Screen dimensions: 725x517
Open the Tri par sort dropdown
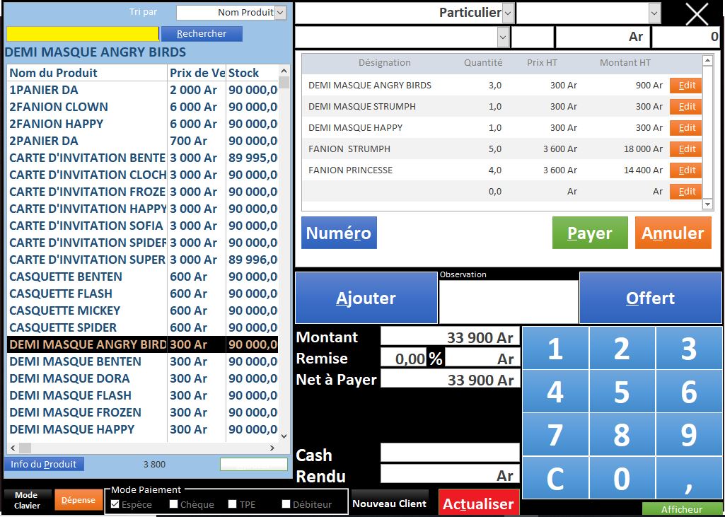point(280,13)
